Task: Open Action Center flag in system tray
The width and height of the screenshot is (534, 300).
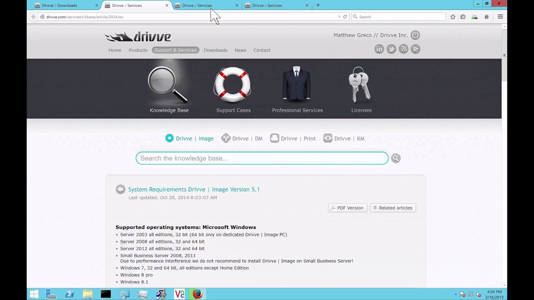Action: (x=463, y=295)
